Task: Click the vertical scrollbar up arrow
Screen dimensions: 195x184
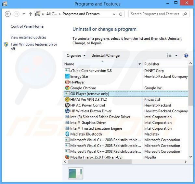Action: coord(190,63)
